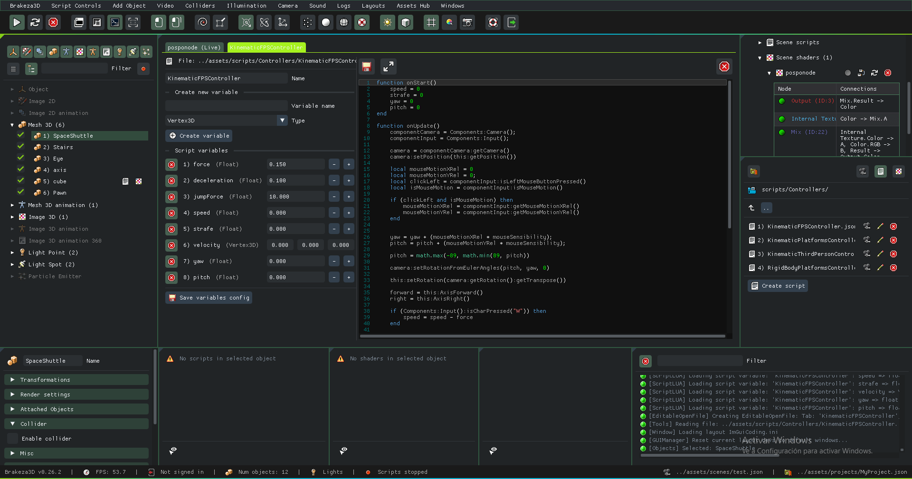Image resolution: width=912 pixels, height=479 pixels.
Task: Click the red save floppy icon above the code
Action: point(366,67)
